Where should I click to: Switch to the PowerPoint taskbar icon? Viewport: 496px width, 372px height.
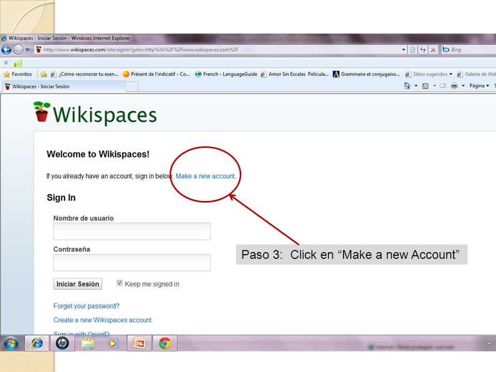click(x=139, y=343)
